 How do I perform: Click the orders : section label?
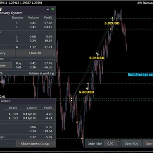tap(6, 101)
